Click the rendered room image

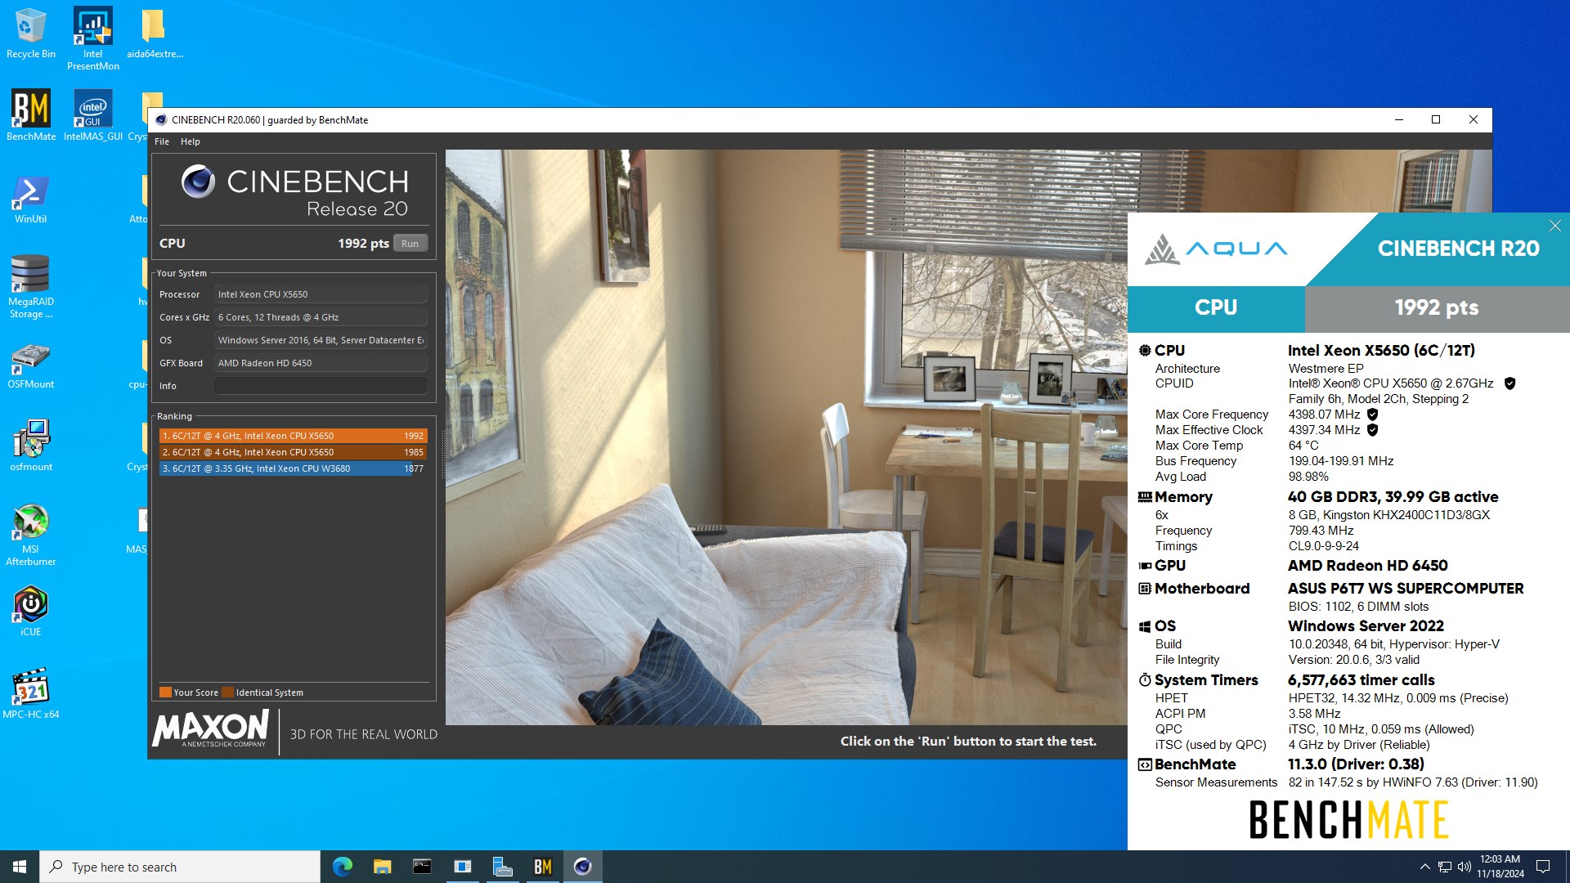(x=786, y=437)
